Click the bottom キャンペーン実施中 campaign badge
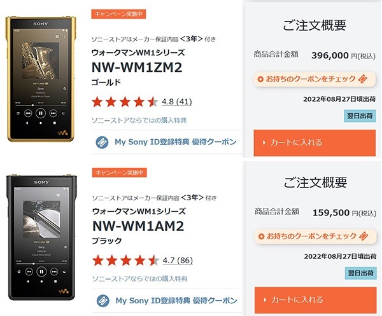382x316 pixels. coord(120,172)
